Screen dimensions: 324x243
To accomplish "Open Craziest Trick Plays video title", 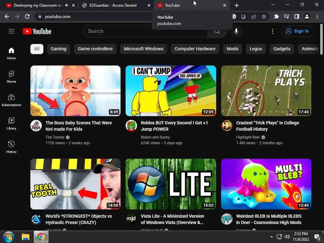I will click(x=268, y=126).
